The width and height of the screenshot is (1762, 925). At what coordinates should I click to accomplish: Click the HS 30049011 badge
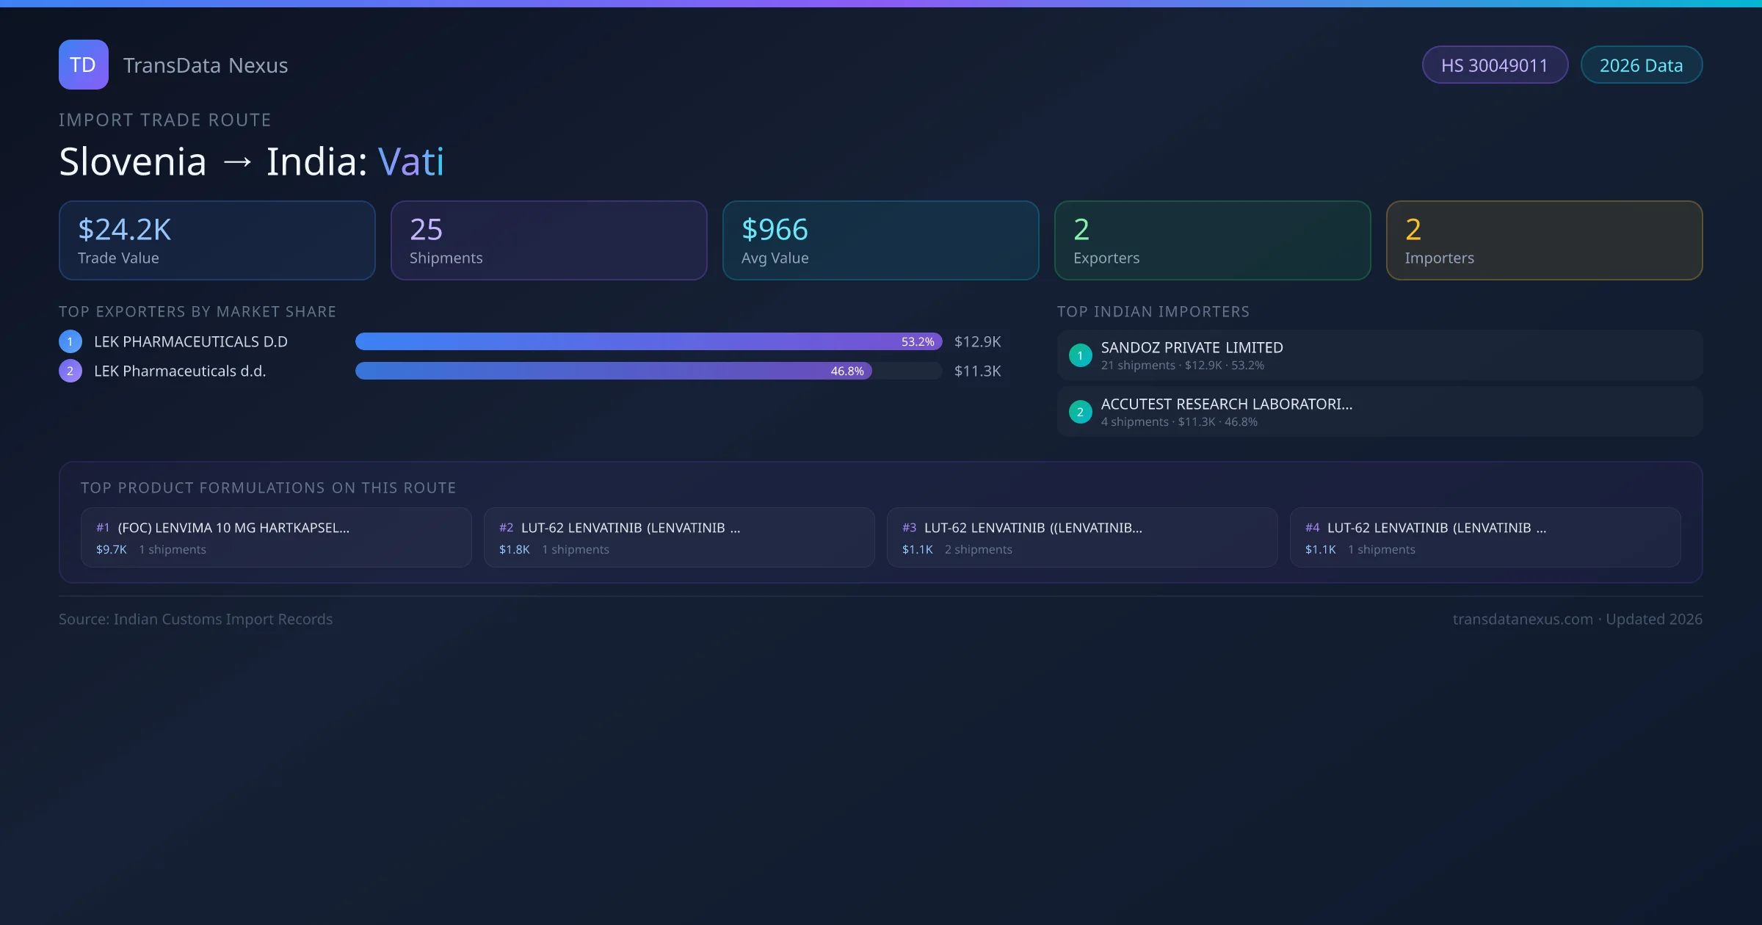(x=1494, y=65)
